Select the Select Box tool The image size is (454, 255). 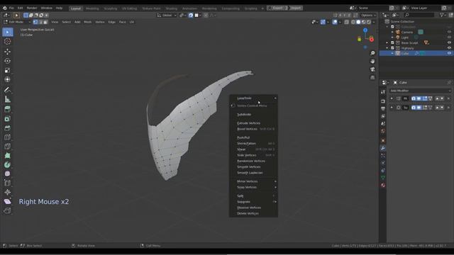click(8, 32)
